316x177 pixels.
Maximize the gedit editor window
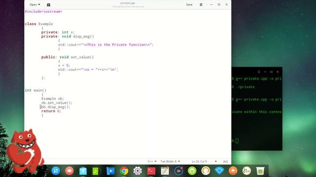coord(219,4)
